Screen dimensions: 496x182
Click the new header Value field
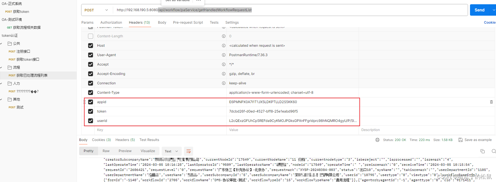click(293, 130)
